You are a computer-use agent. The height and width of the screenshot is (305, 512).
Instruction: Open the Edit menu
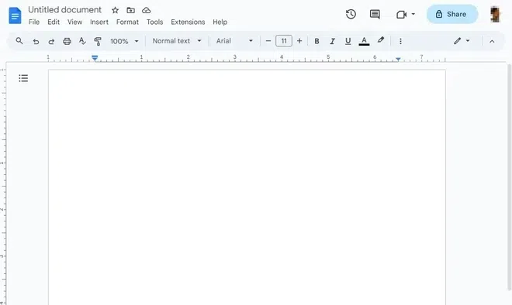click(x=54, y=22)
